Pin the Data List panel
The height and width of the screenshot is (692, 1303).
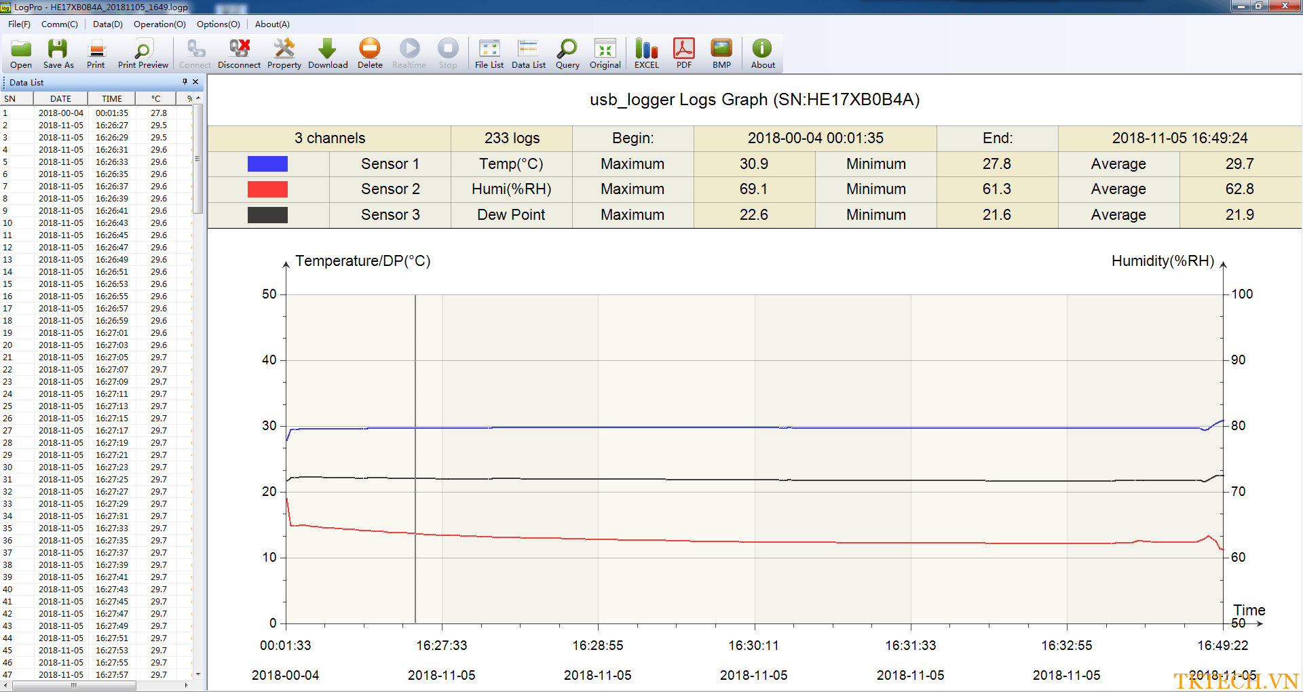[x=185, y=82]
